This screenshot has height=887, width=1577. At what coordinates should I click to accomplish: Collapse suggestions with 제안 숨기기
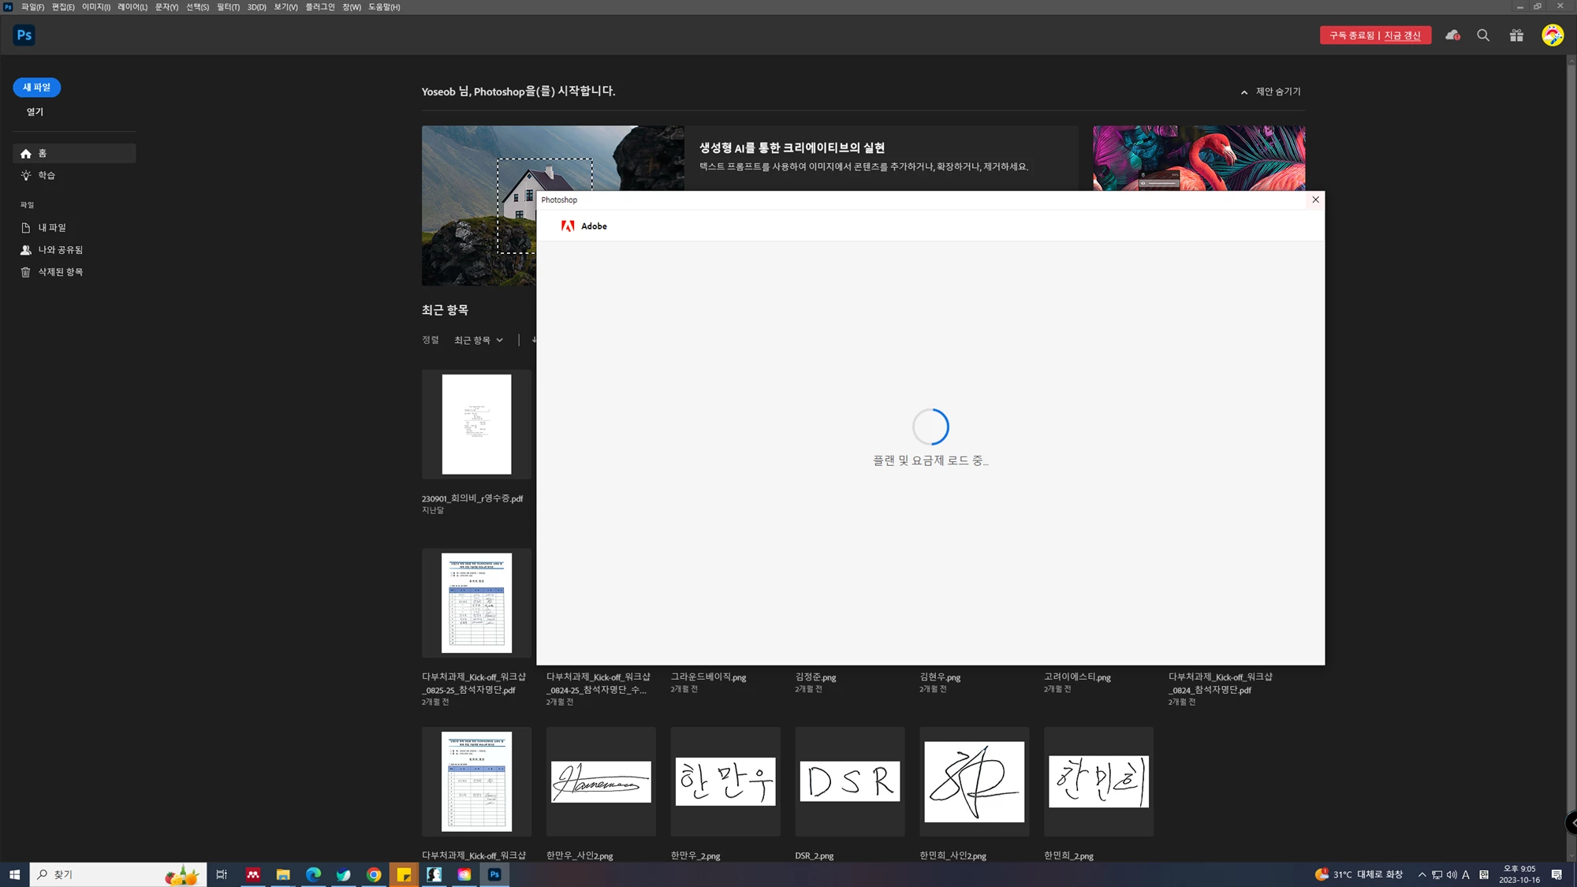point(1271,92)
